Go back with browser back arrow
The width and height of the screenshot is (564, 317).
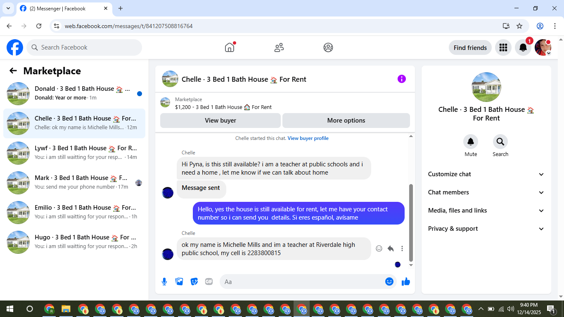pyautogui.click(x=9, y=26)
